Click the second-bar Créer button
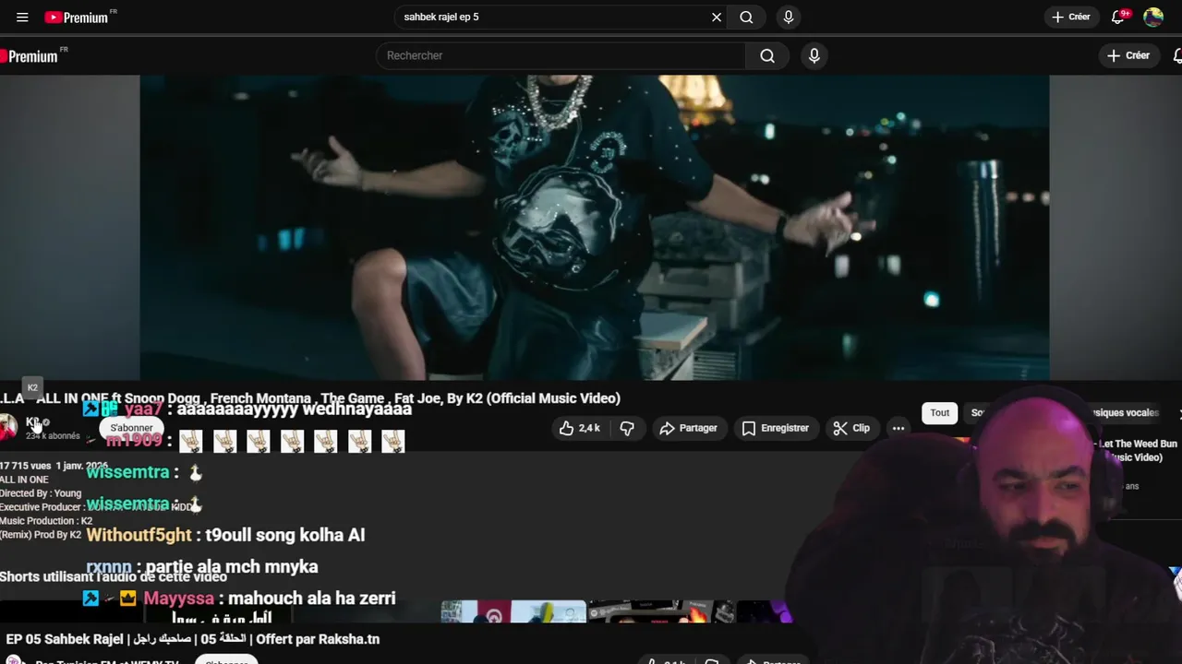Viewport: 1182px width, 664px height. click(x=1128, y=55)
